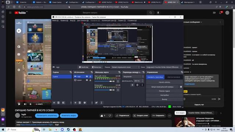The image size is (235, 132).
Task: Click Скрыть чат below live chat
Action: [199, 104]
